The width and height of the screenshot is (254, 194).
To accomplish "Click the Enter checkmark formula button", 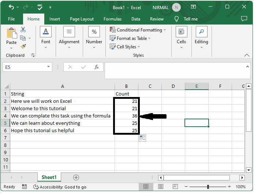I will [x=83, y=67].
